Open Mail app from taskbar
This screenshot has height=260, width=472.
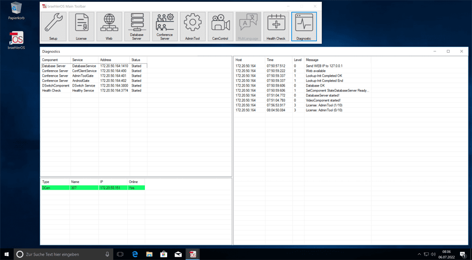coord(178,254)
